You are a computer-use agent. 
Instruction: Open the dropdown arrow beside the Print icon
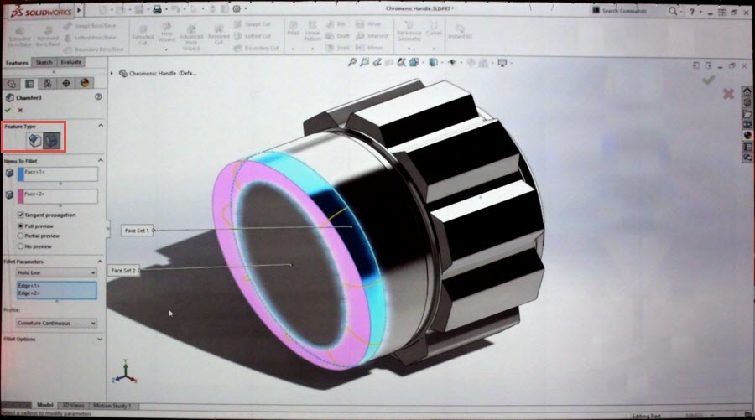pyautogui.click(x=167, y=9)
